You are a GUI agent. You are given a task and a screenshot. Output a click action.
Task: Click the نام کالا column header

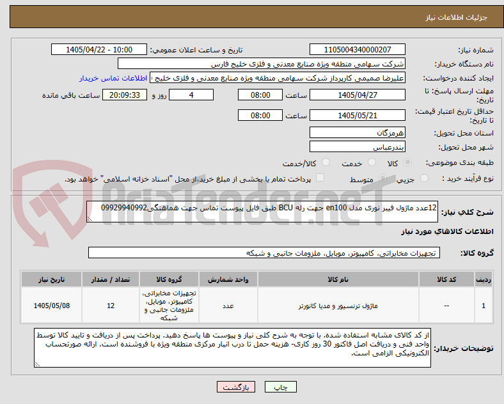click(x=338, y=279)
